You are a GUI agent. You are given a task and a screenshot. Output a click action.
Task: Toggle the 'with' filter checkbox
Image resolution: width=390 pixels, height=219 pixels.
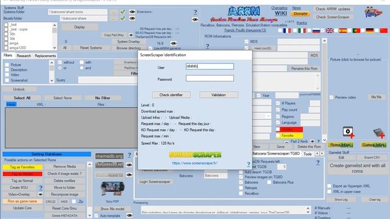(x=82, y=62)
